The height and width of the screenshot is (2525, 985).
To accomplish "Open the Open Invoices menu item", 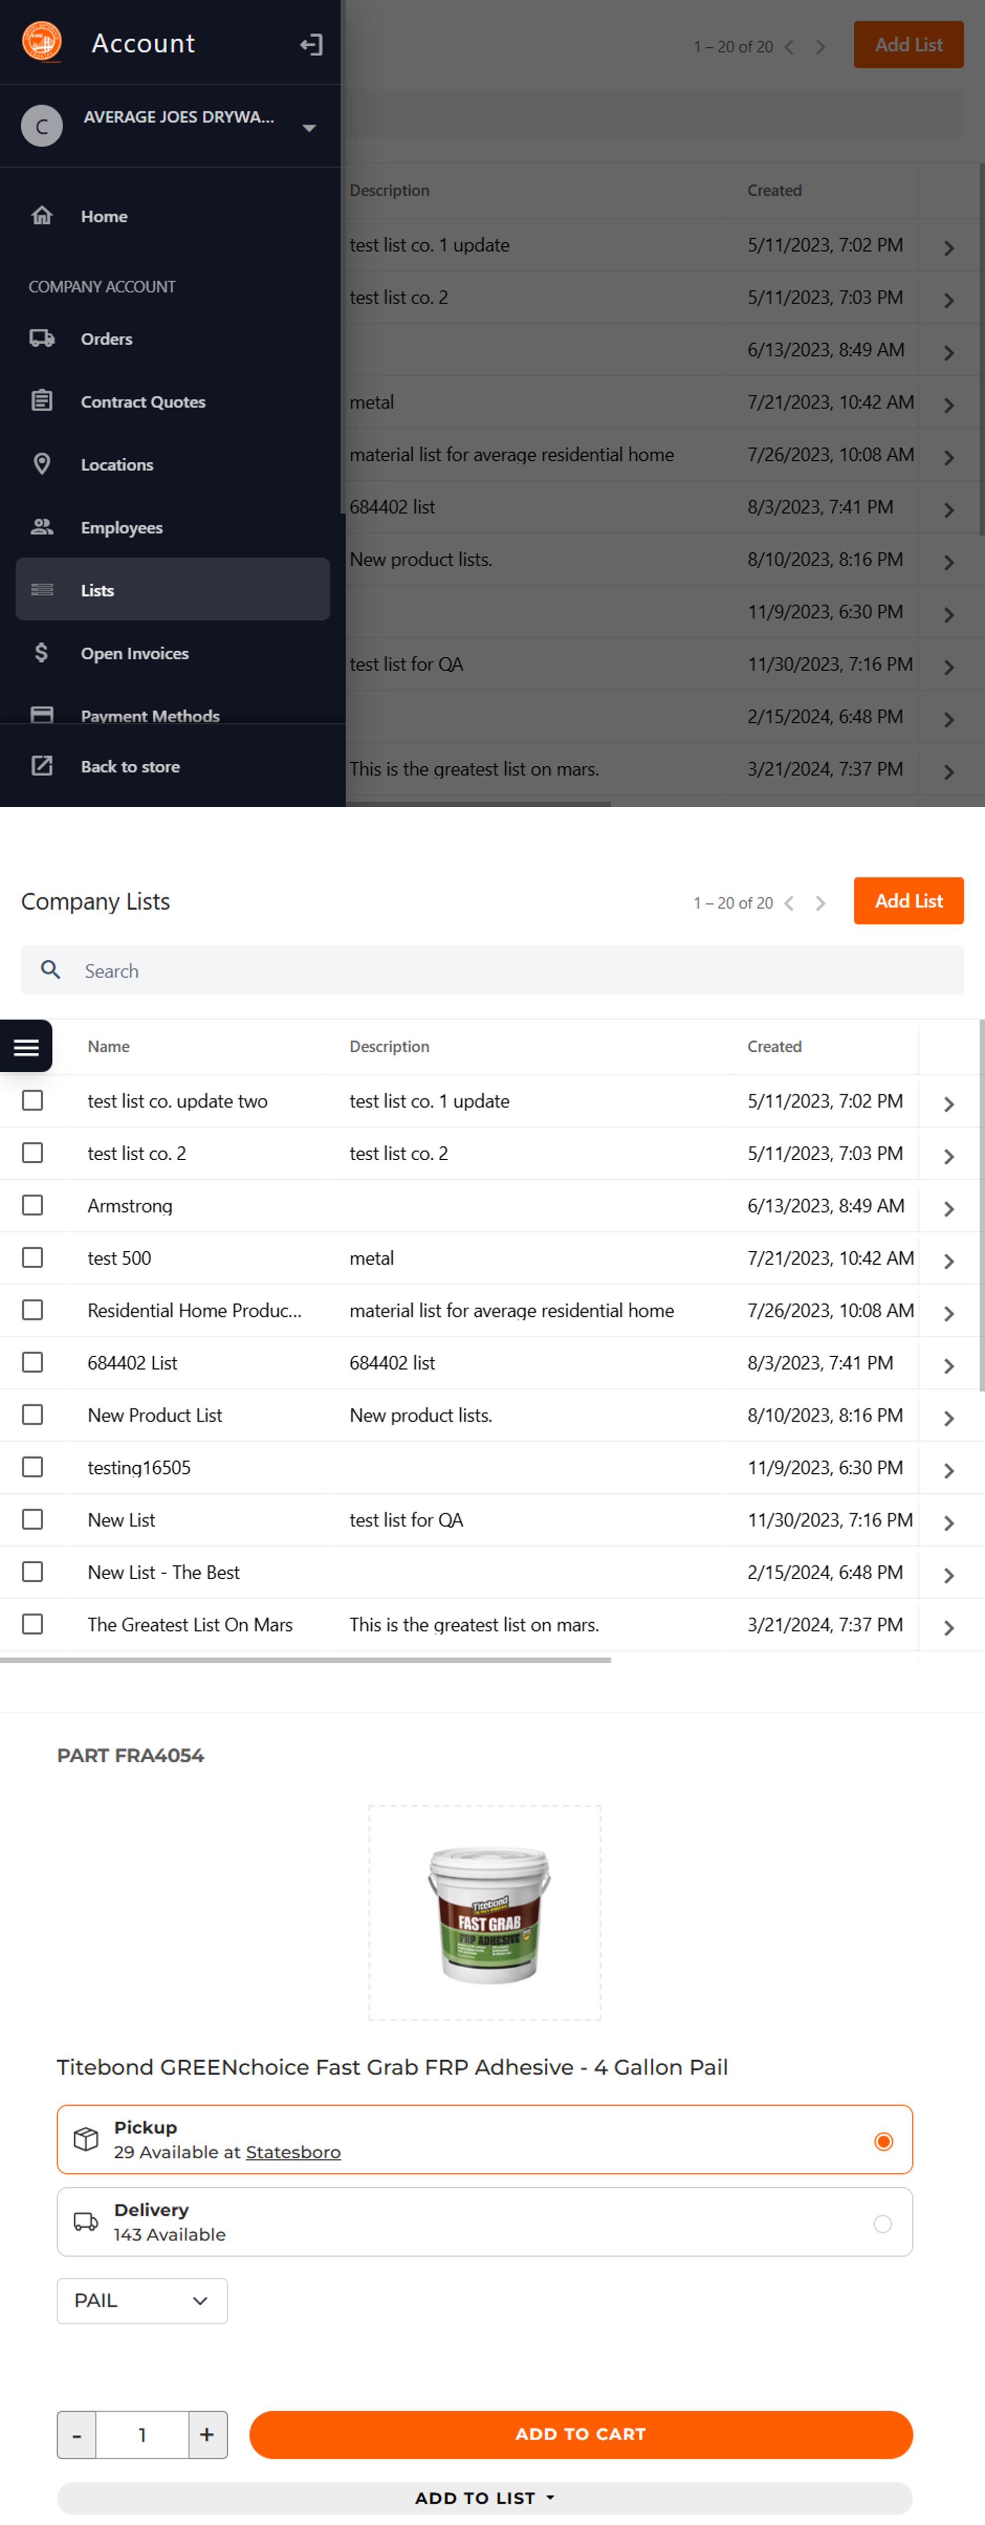I will pyautogui.click(x=173, y=652).
